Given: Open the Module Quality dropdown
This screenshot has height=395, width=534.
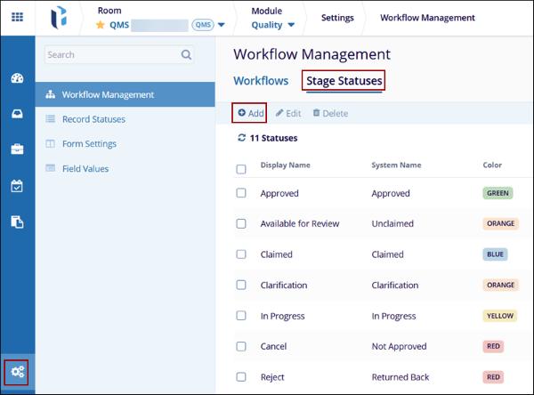Looking at the screenshot, I should coord(290,26).
